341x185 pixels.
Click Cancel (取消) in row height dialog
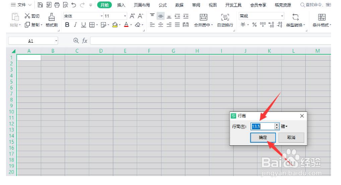coord(291,138)
